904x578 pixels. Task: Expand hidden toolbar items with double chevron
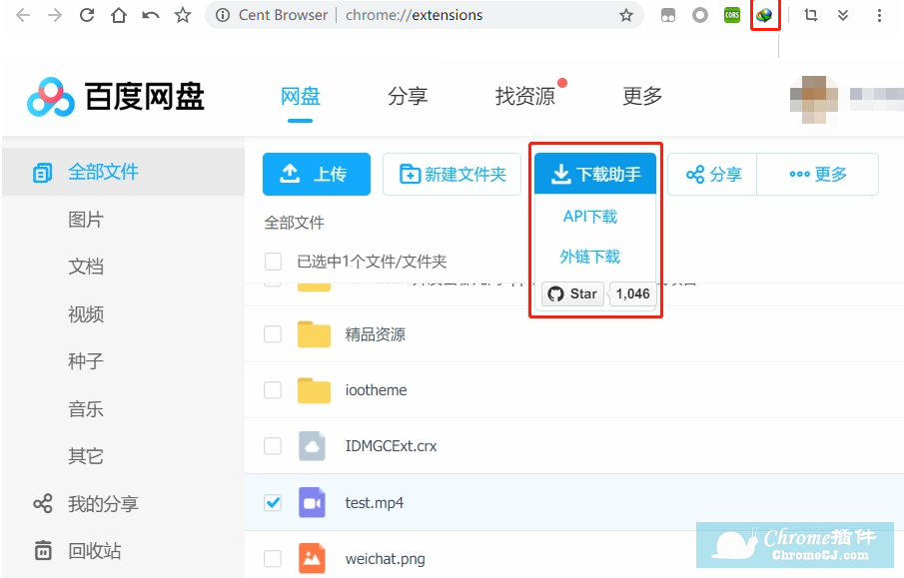(x=843, y=15)
